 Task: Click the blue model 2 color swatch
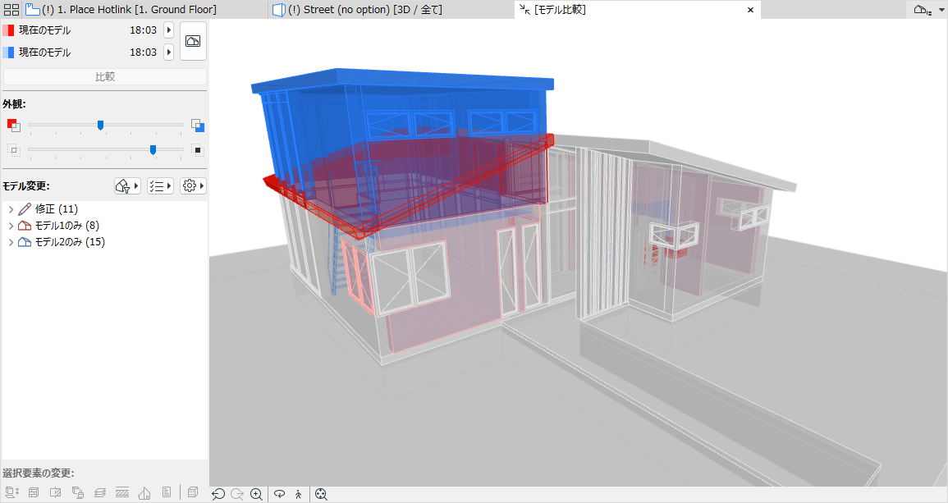[x=8, y=52]
